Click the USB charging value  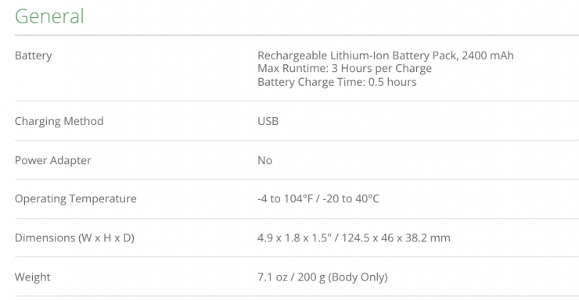[268, 121]
